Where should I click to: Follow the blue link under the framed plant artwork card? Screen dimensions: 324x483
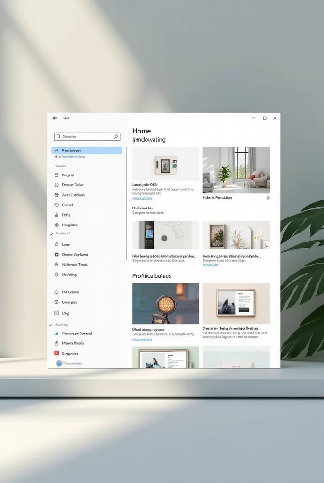(211, 265)
